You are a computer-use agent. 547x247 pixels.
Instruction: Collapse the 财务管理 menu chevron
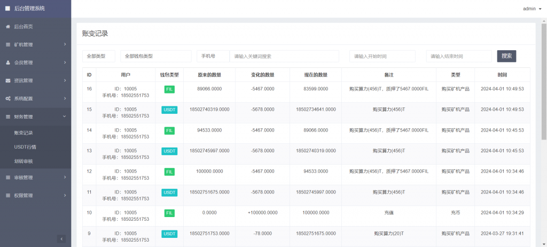coord(65,117)
